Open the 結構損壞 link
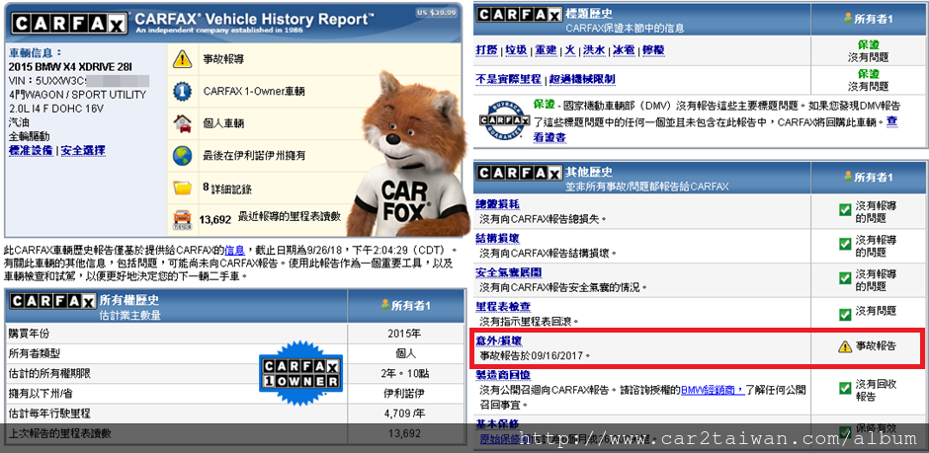The width and height of the screenshot is (929, 453). pos(498,238)
